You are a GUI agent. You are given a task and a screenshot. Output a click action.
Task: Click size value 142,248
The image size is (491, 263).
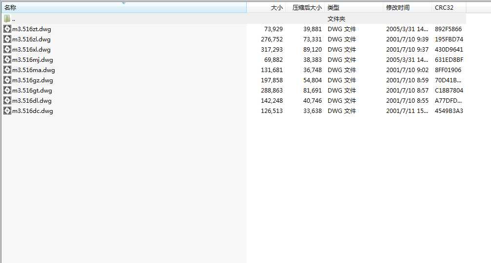point(272,101)
